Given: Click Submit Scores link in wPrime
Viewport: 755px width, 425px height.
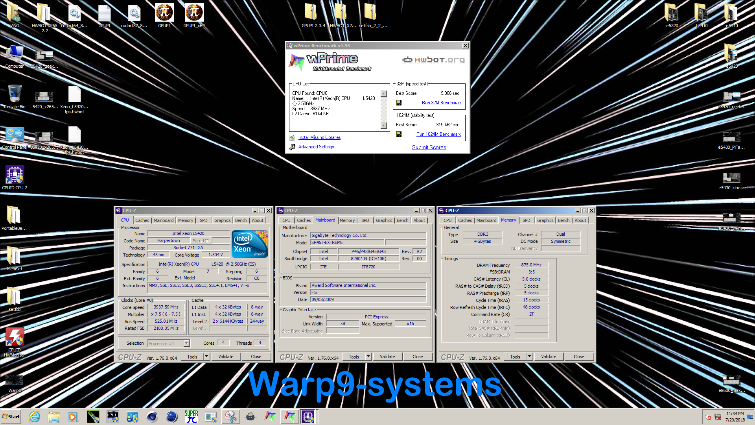Looking at the screenshot, I should pos(429,147).
